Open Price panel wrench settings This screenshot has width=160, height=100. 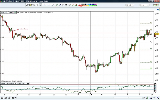(x=6, y=13)
